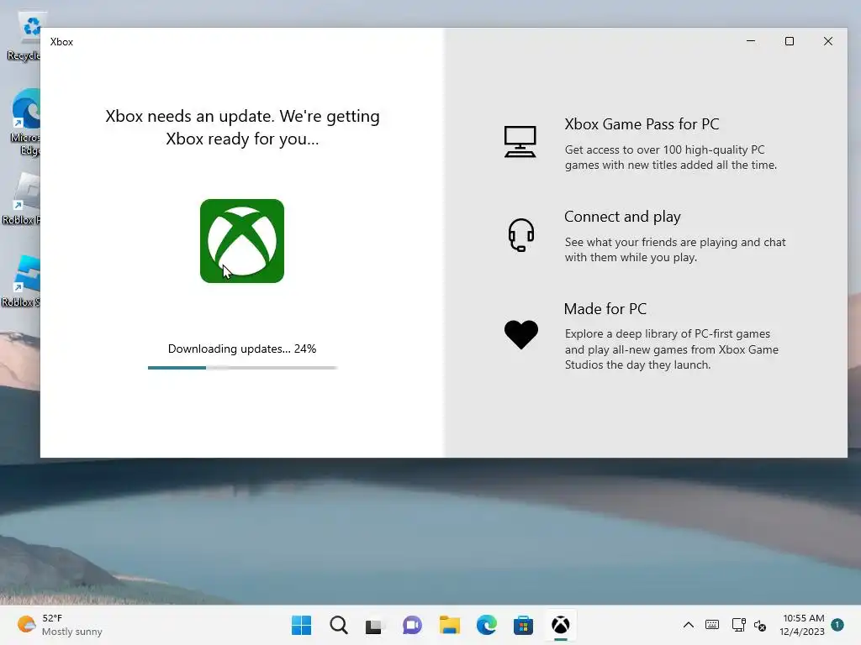Maximize the Xbox window
Image resolution: width=861 pixels, height=645 pixels.
point(789,41)
